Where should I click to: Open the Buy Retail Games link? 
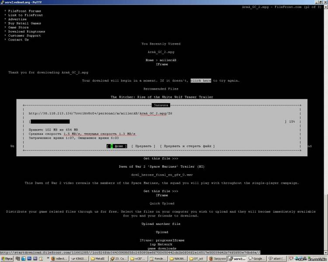click(x=24, y=24)
